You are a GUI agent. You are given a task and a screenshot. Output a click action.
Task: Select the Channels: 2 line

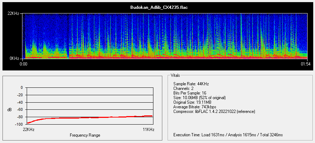pos(185,88)
